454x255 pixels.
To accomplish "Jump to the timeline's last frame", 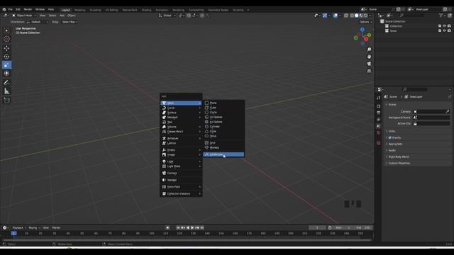I will coord(202,228).
